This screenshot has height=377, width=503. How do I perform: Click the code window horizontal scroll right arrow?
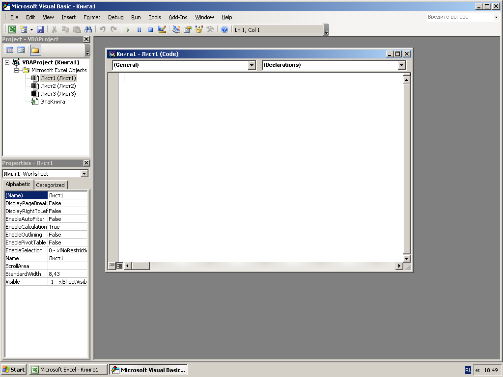click(399, 266)
